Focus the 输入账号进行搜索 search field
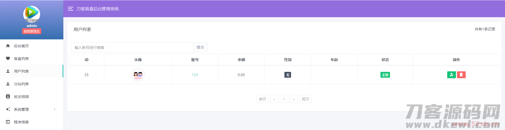Viewport: 505px width, 130px height. click(x=132, y=47)
